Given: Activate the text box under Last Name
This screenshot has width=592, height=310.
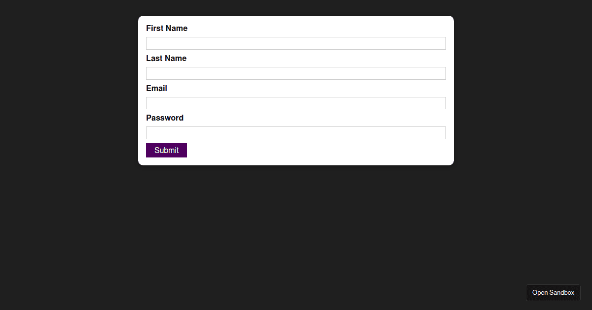Looking at the screenshot, I should click(x=296, y=73).
